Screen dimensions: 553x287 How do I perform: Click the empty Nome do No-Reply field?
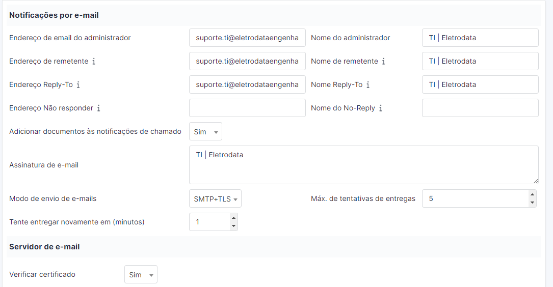point(480,108)
